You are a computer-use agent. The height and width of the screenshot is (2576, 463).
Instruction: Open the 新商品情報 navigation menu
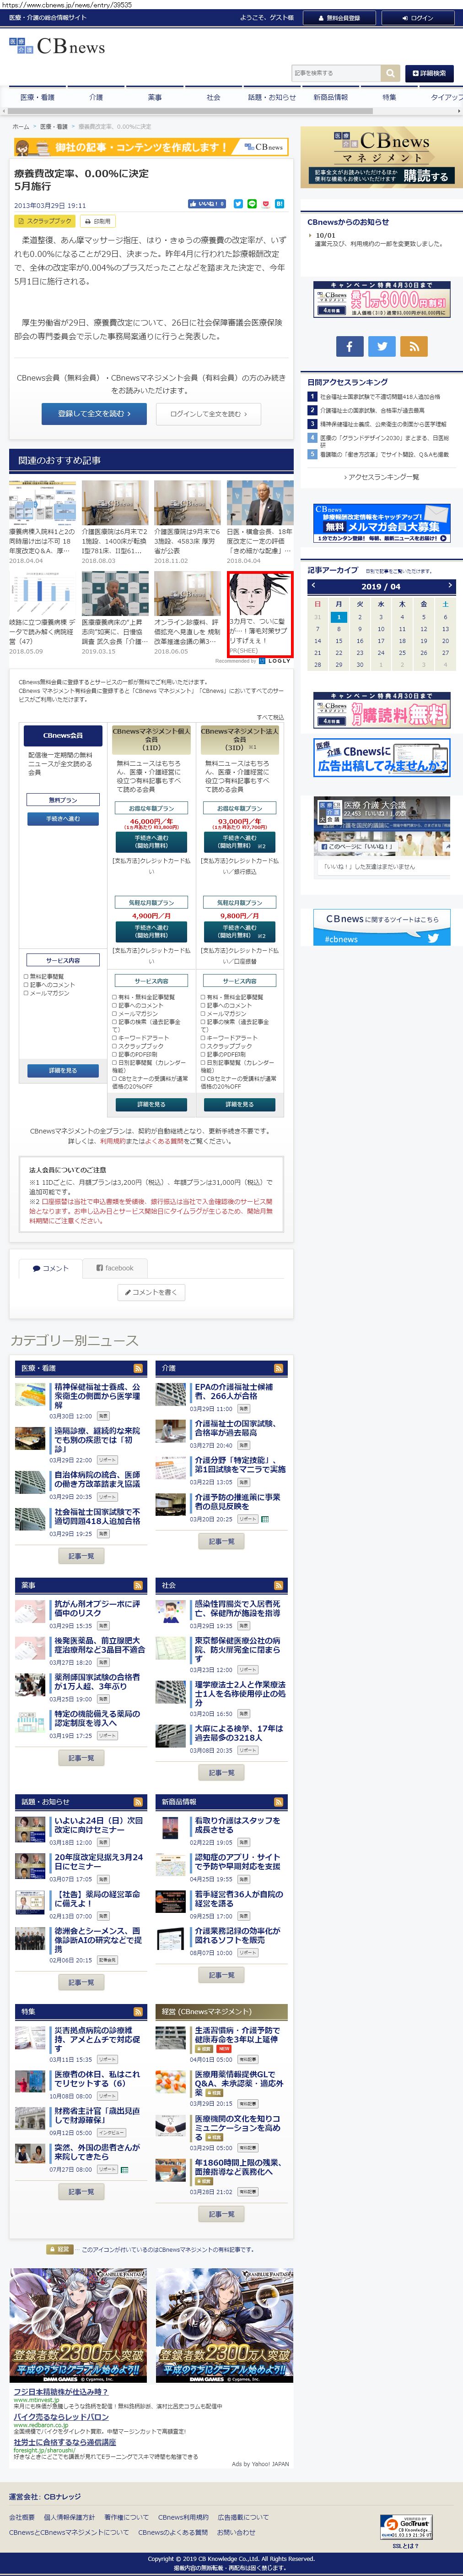330,97
